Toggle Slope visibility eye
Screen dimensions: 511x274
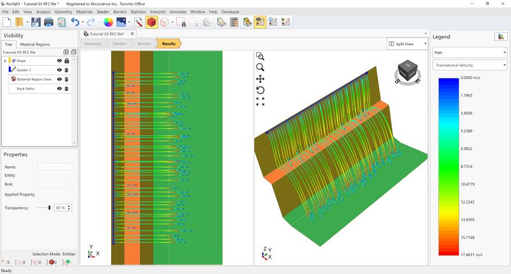(x=59, y=61)
